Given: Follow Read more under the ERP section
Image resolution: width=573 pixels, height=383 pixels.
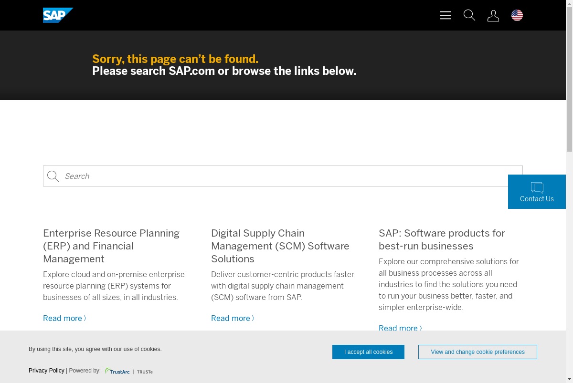Looking at the screenshot, I should [x=64, y=318].
